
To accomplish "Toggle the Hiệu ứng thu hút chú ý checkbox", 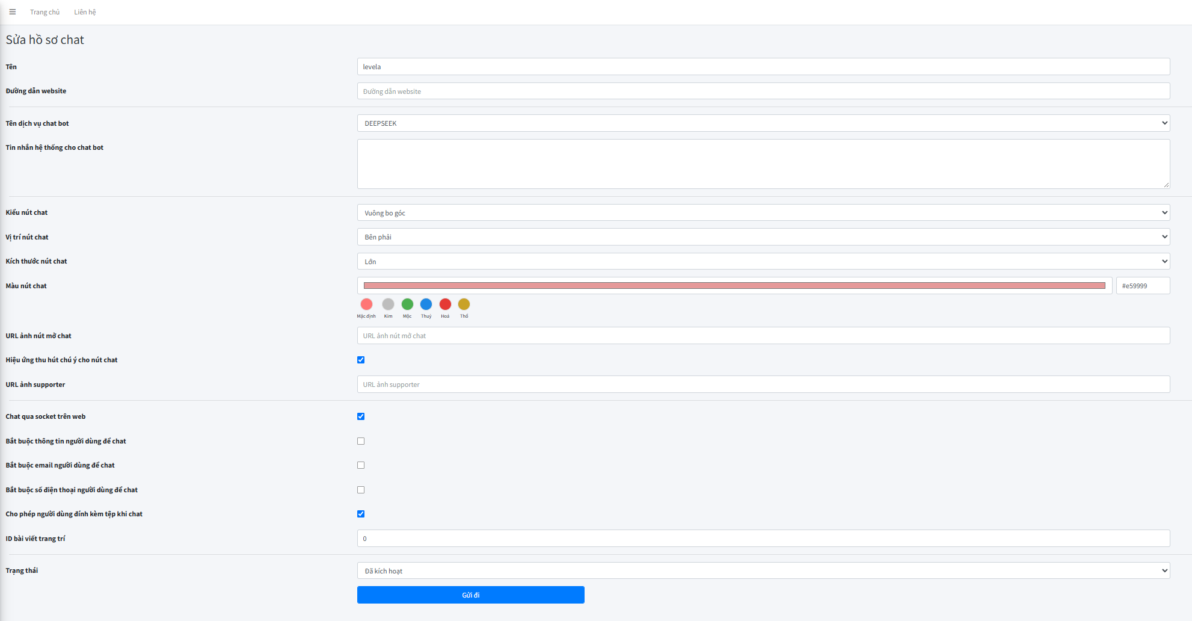I will coord(361,360).
